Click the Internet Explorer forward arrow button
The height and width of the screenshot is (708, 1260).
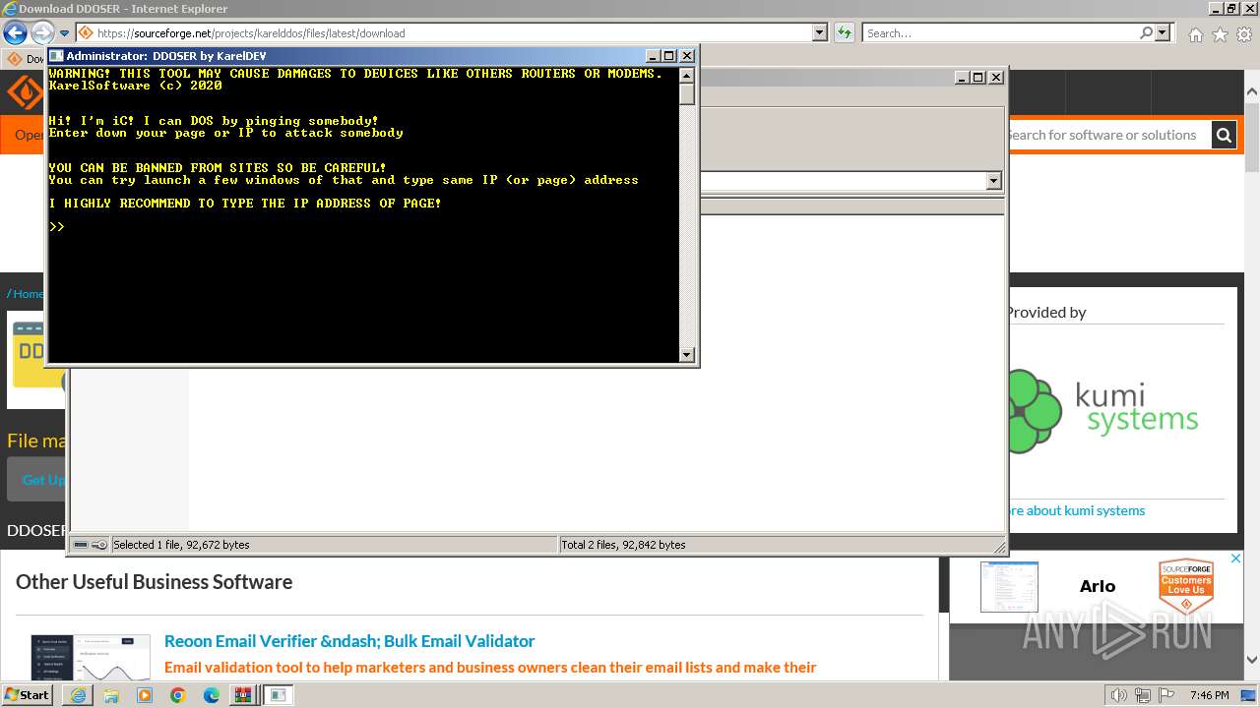pyautogui.click(x=42, y=32)
